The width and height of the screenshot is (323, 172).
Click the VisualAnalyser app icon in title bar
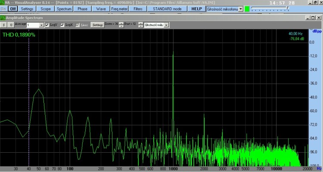2,3
